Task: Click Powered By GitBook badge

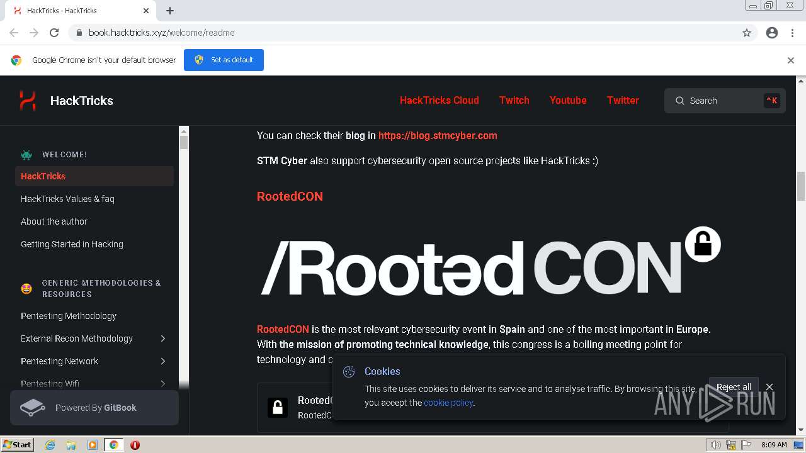Action: coord(94,408)
